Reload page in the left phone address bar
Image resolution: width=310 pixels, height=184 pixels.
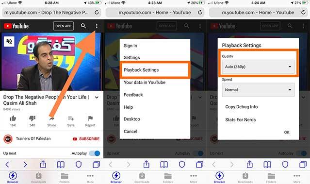[97, 13]
